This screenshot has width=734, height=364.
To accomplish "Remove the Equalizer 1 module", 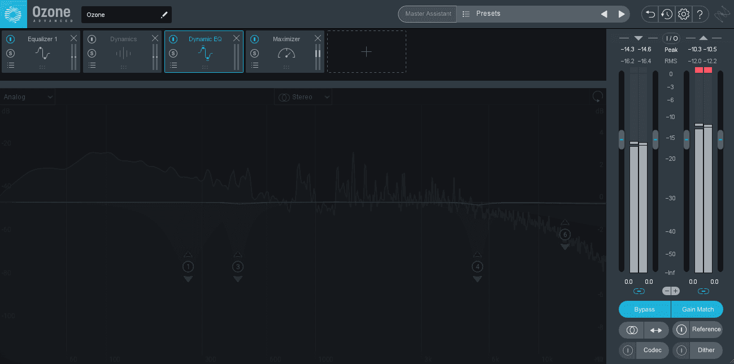I will [x=73, y=38].
